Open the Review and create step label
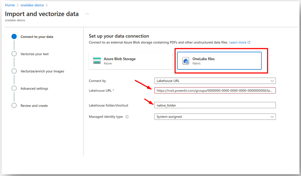301x176 pixels. click(34, 105)
